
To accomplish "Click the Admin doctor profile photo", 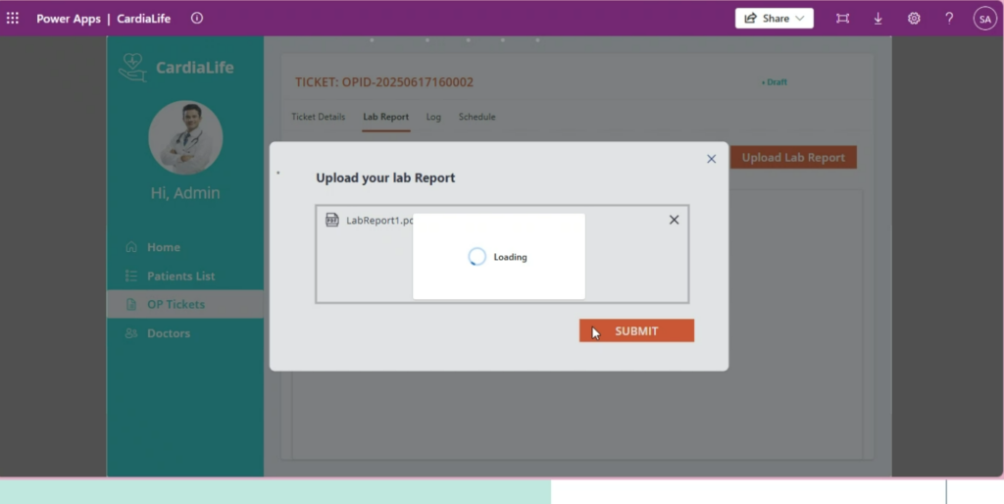I will coord(185,137).
